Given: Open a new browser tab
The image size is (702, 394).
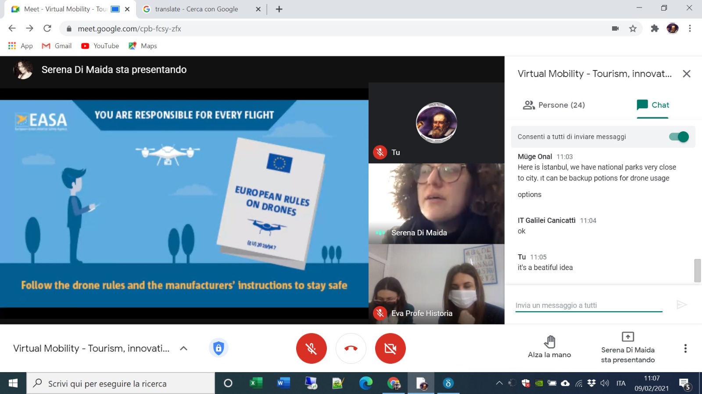Looking at the screenshot, I should tap(279, 9).
